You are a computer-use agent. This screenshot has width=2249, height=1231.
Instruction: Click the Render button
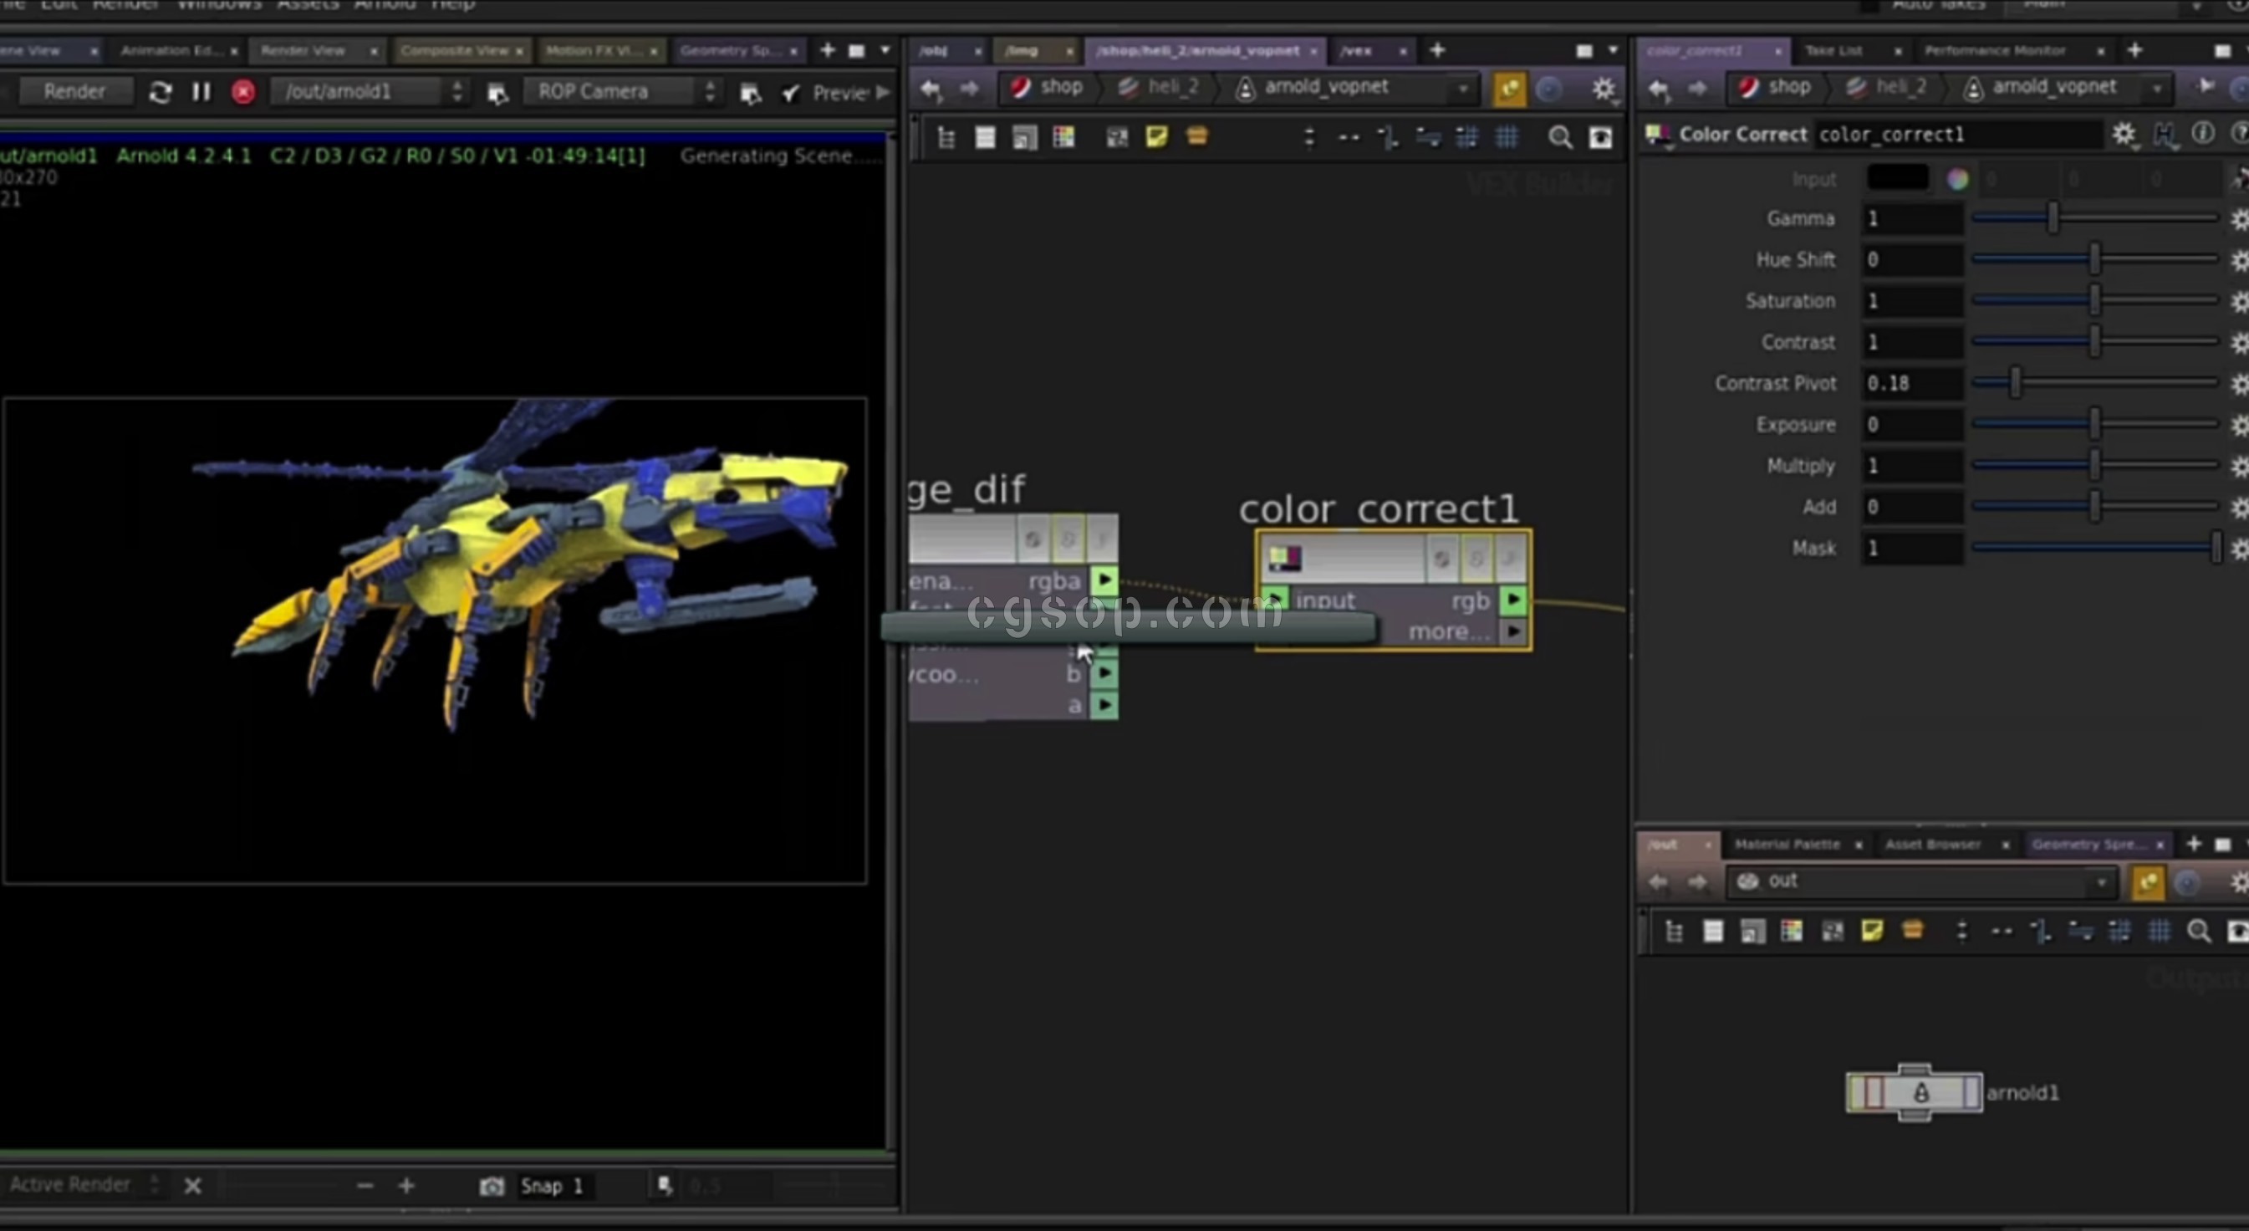[x=75, y=91]
